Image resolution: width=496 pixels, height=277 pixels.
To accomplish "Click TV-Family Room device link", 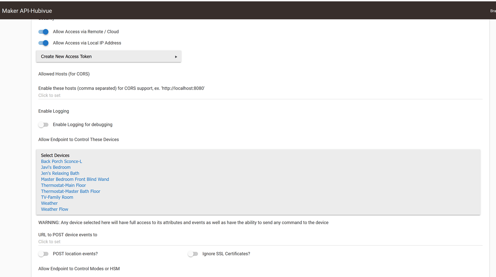I will pyautogui.click(x=57, y=197).
